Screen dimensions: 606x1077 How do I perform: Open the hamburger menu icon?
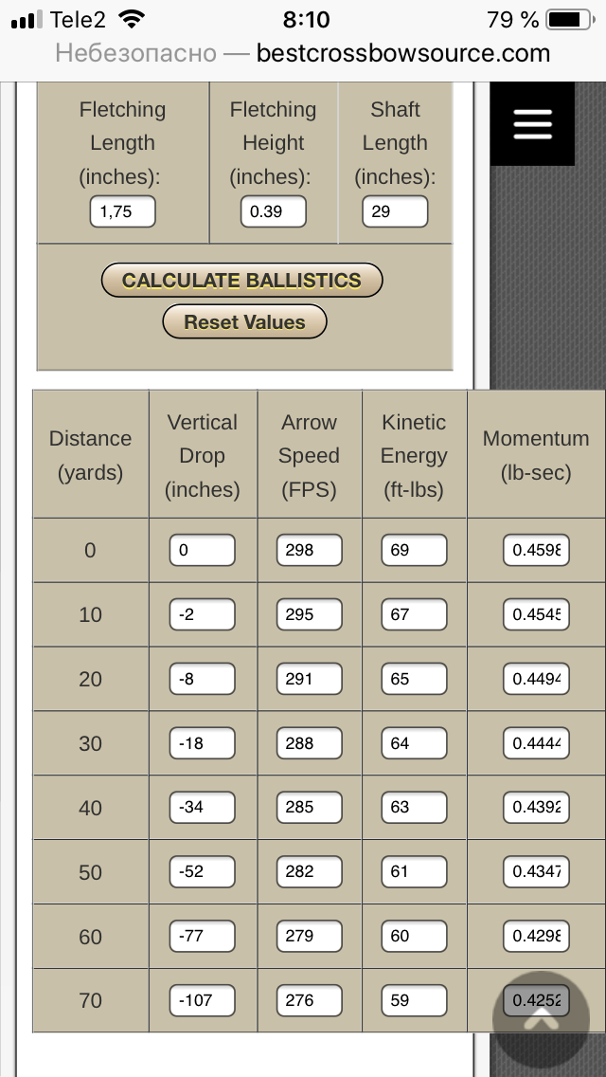tap(532, 123)
